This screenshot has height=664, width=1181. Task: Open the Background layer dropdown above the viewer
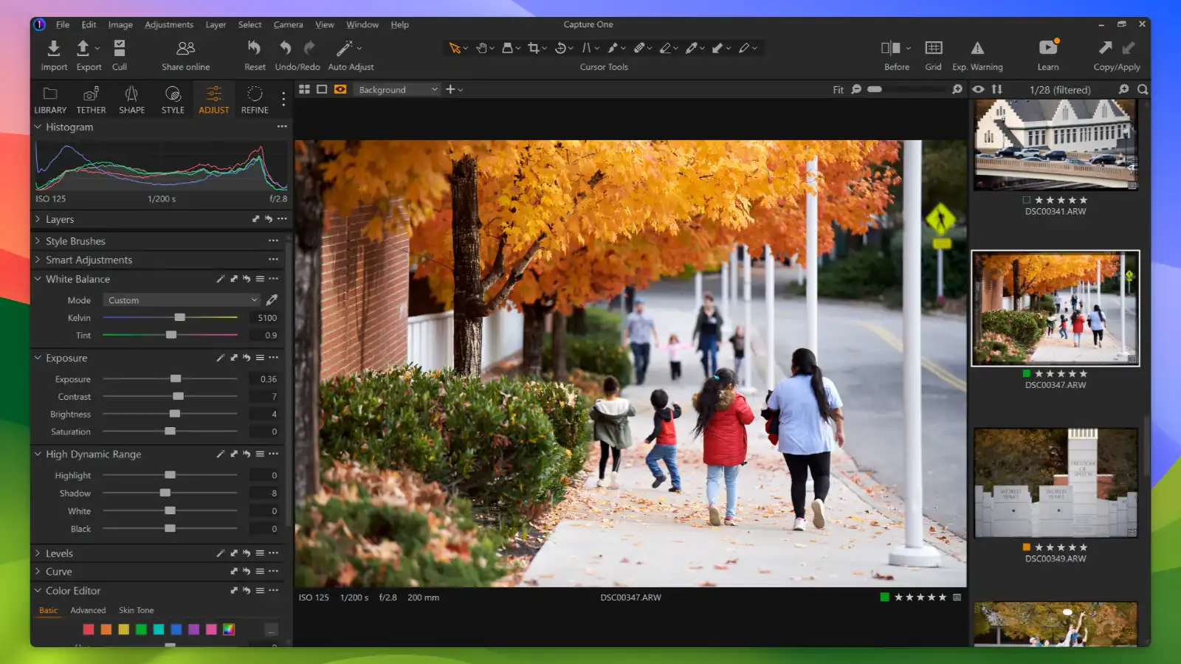coord(396,89)
